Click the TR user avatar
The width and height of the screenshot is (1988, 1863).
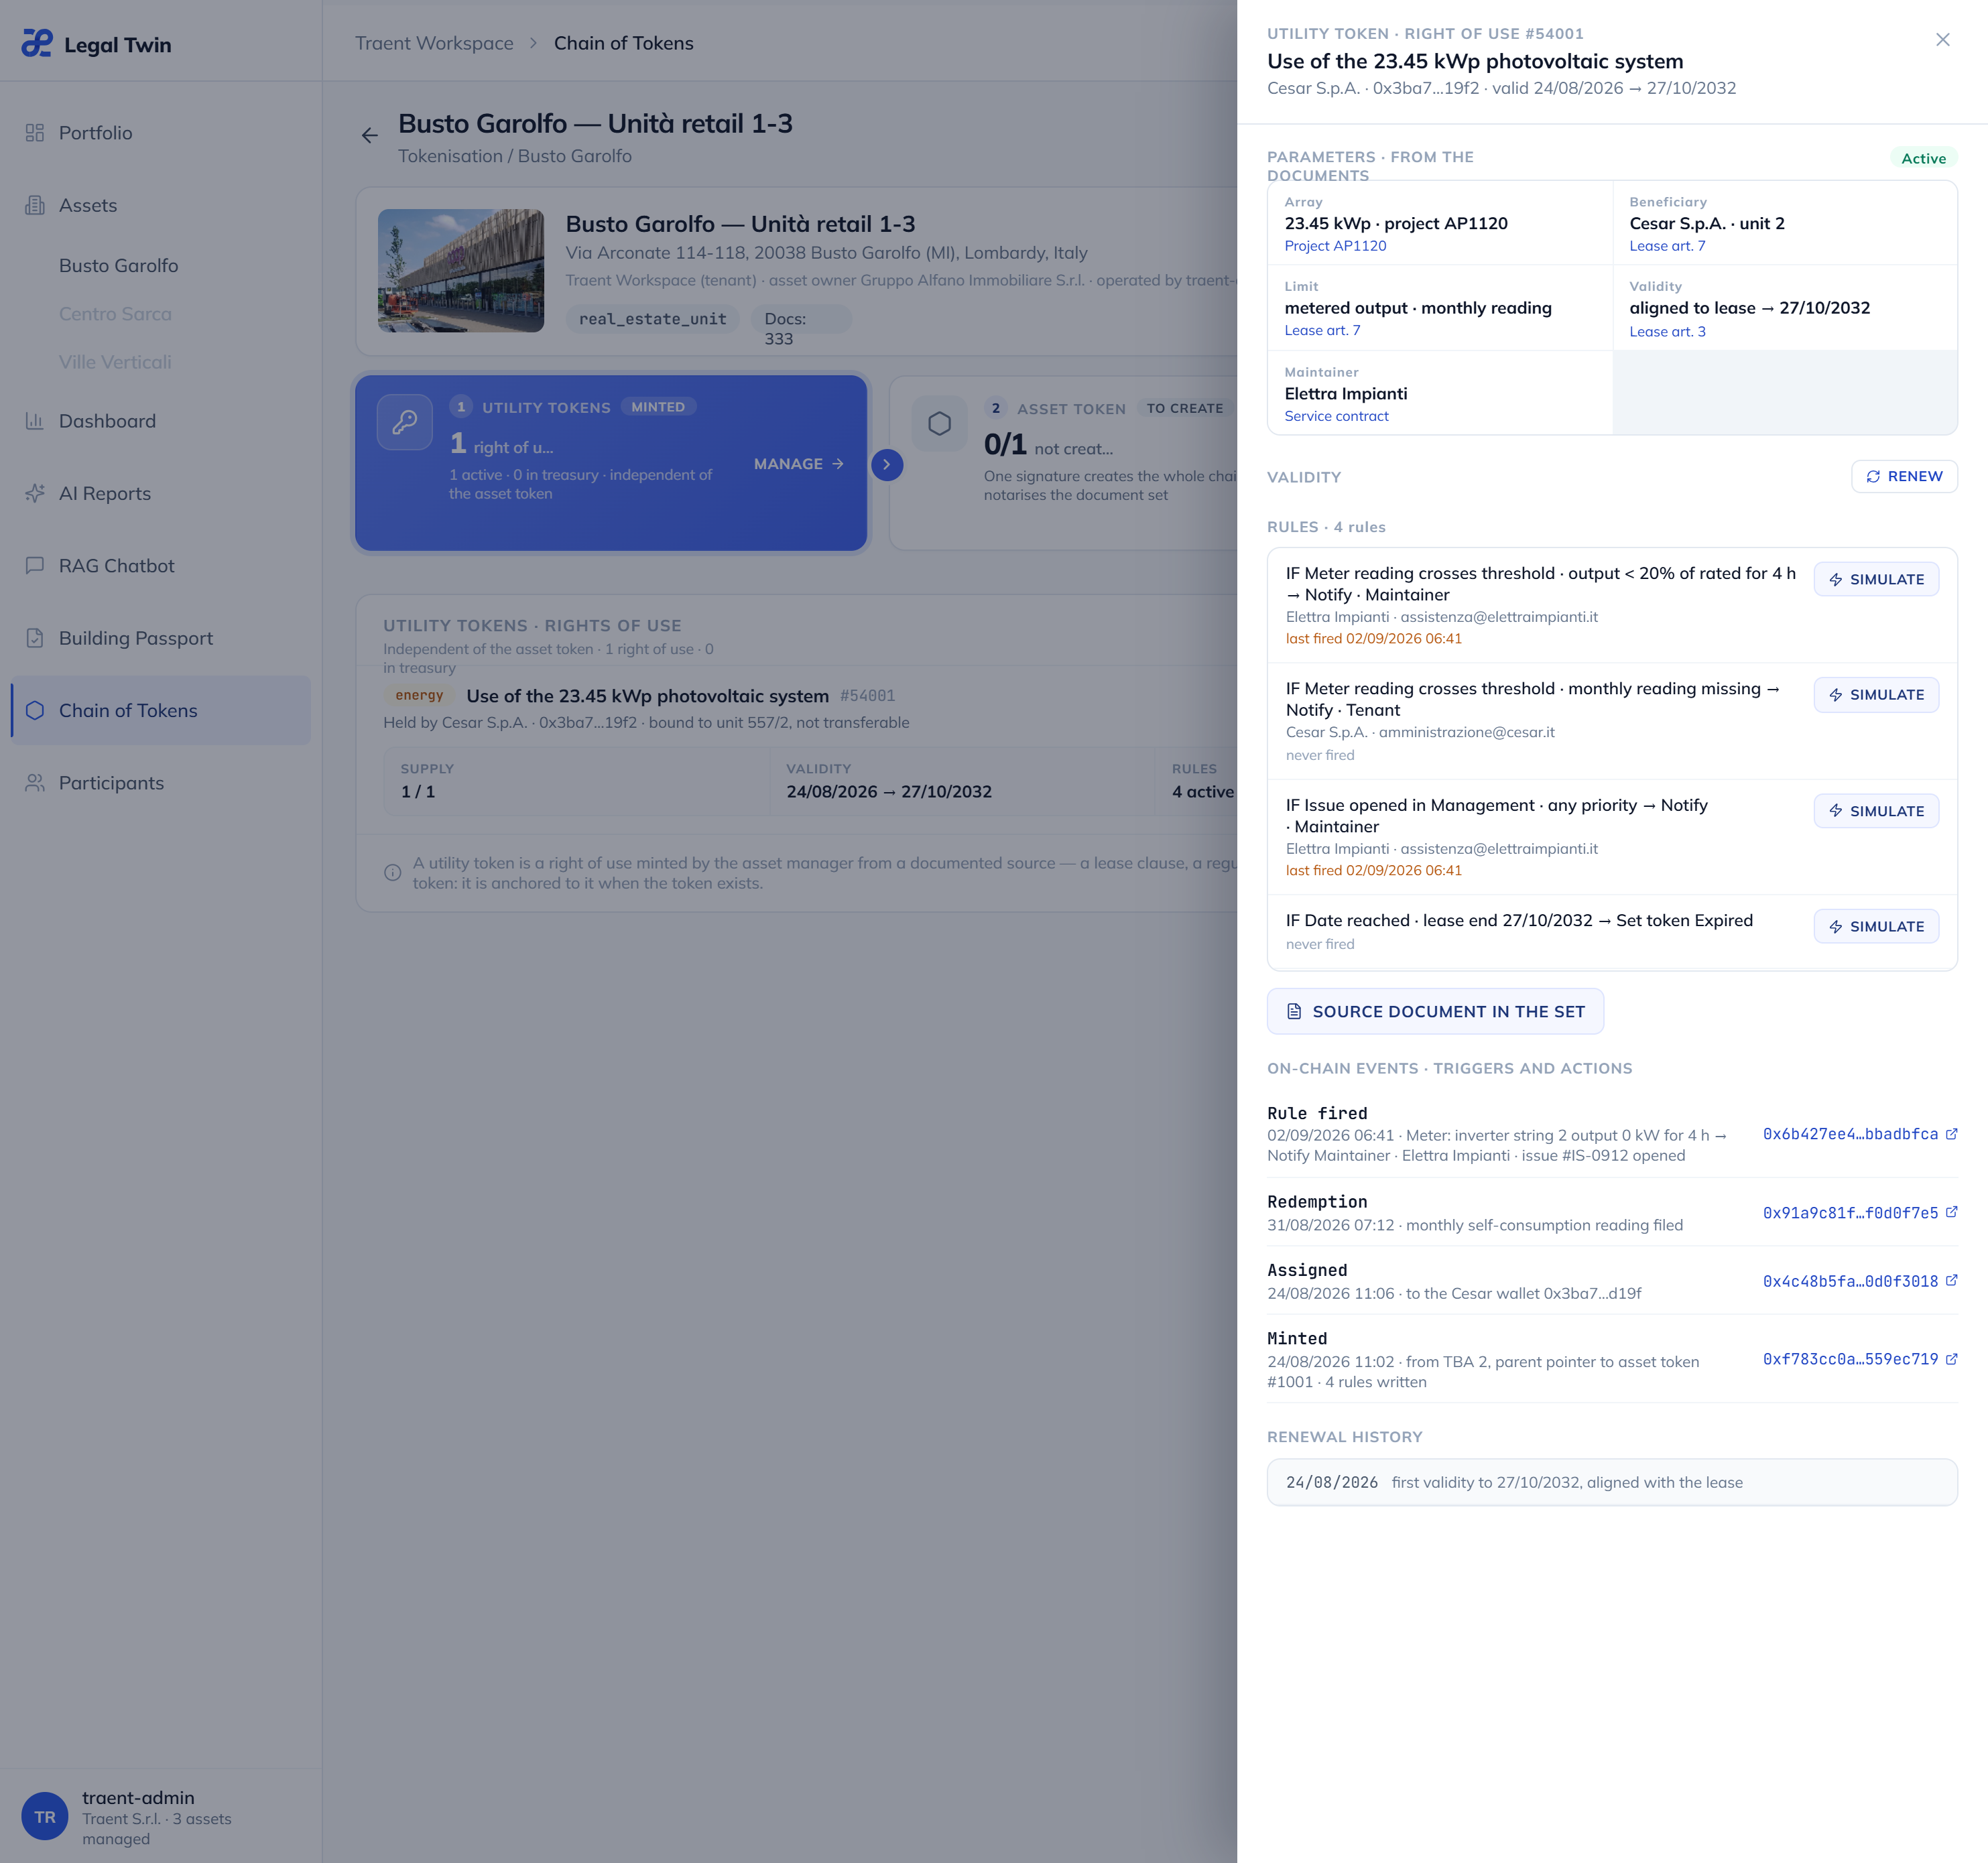click(45, 1817)
